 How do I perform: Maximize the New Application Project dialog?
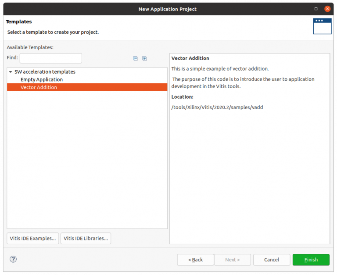tap(316, 9)
